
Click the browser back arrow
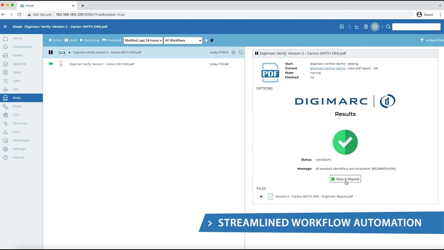(x=3, y=15)
